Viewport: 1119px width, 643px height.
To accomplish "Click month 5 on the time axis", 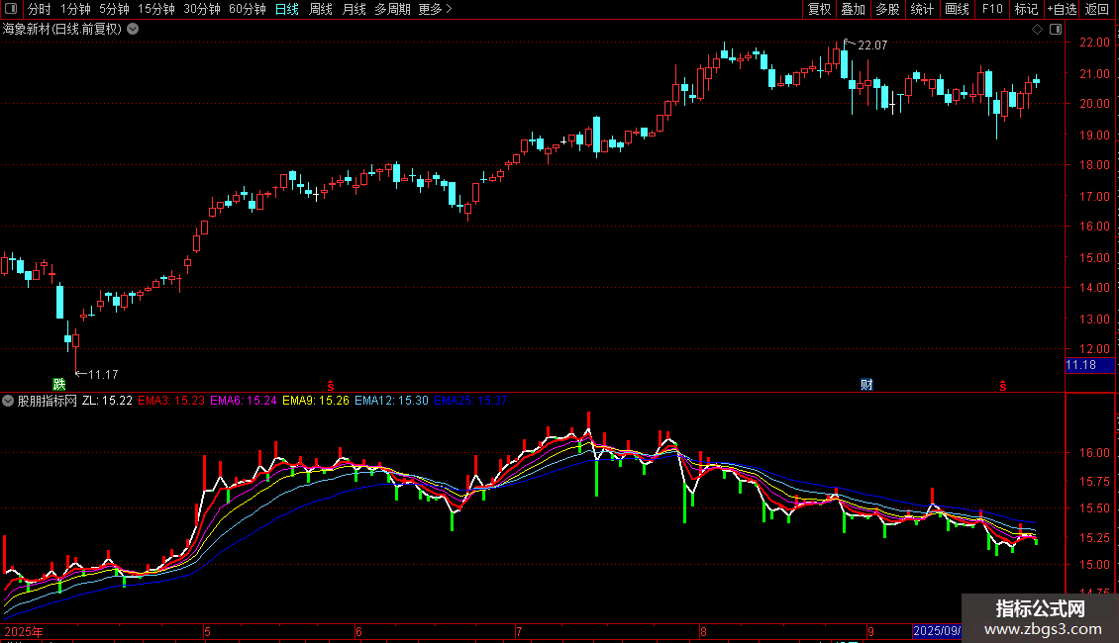I will 207,631.
